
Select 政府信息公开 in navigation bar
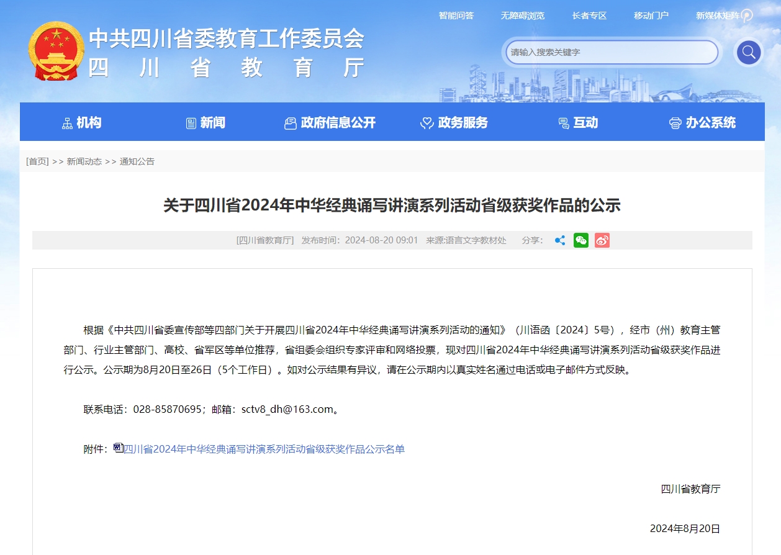point(330,123)
